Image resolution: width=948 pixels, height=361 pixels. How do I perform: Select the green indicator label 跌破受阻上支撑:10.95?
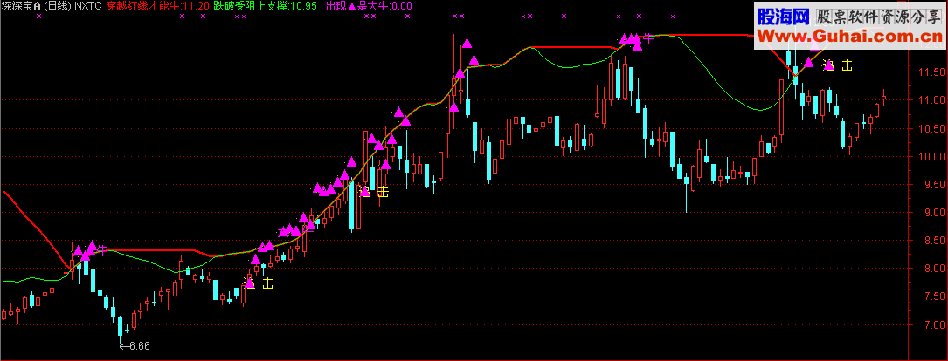[266, 6]
